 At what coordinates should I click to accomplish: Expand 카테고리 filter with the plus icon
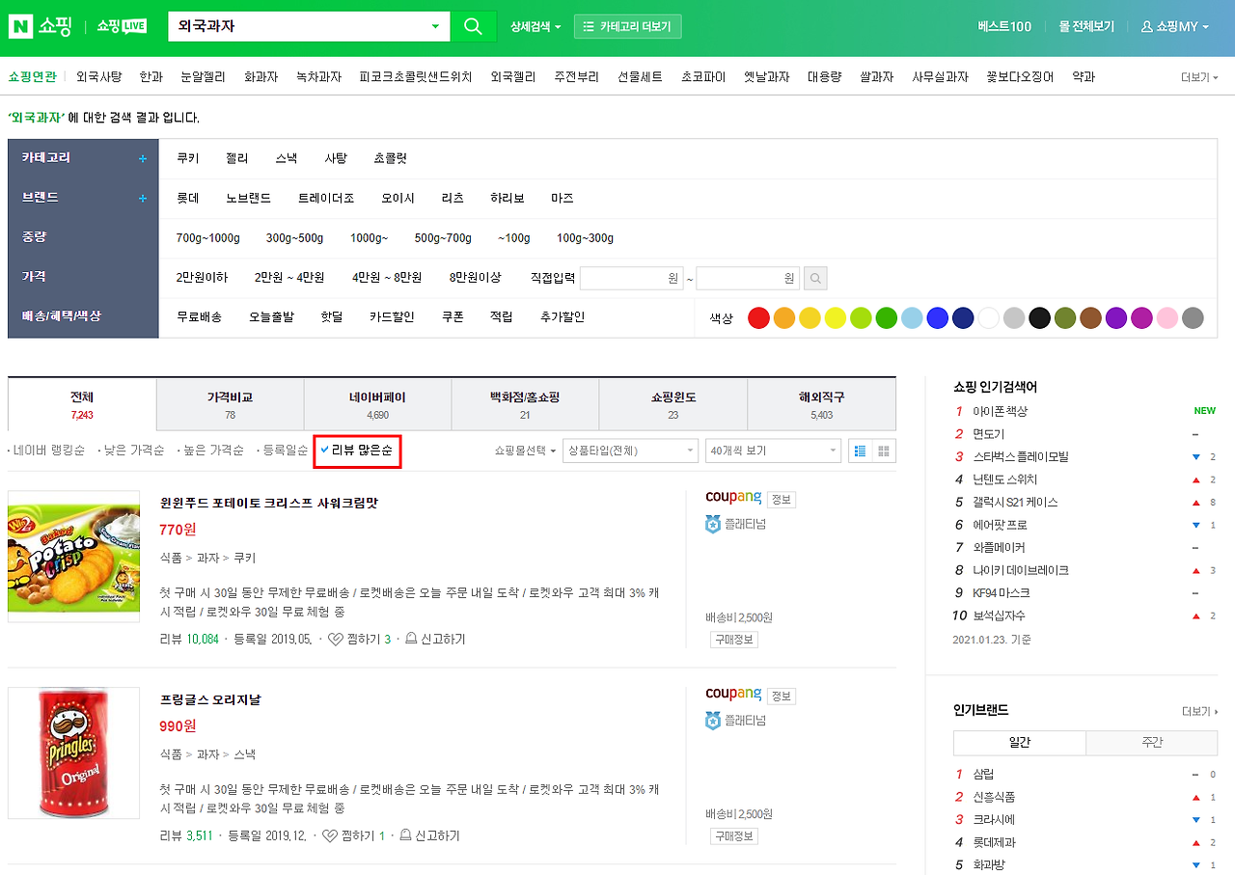pyautogui.click(x=143, y=158)
